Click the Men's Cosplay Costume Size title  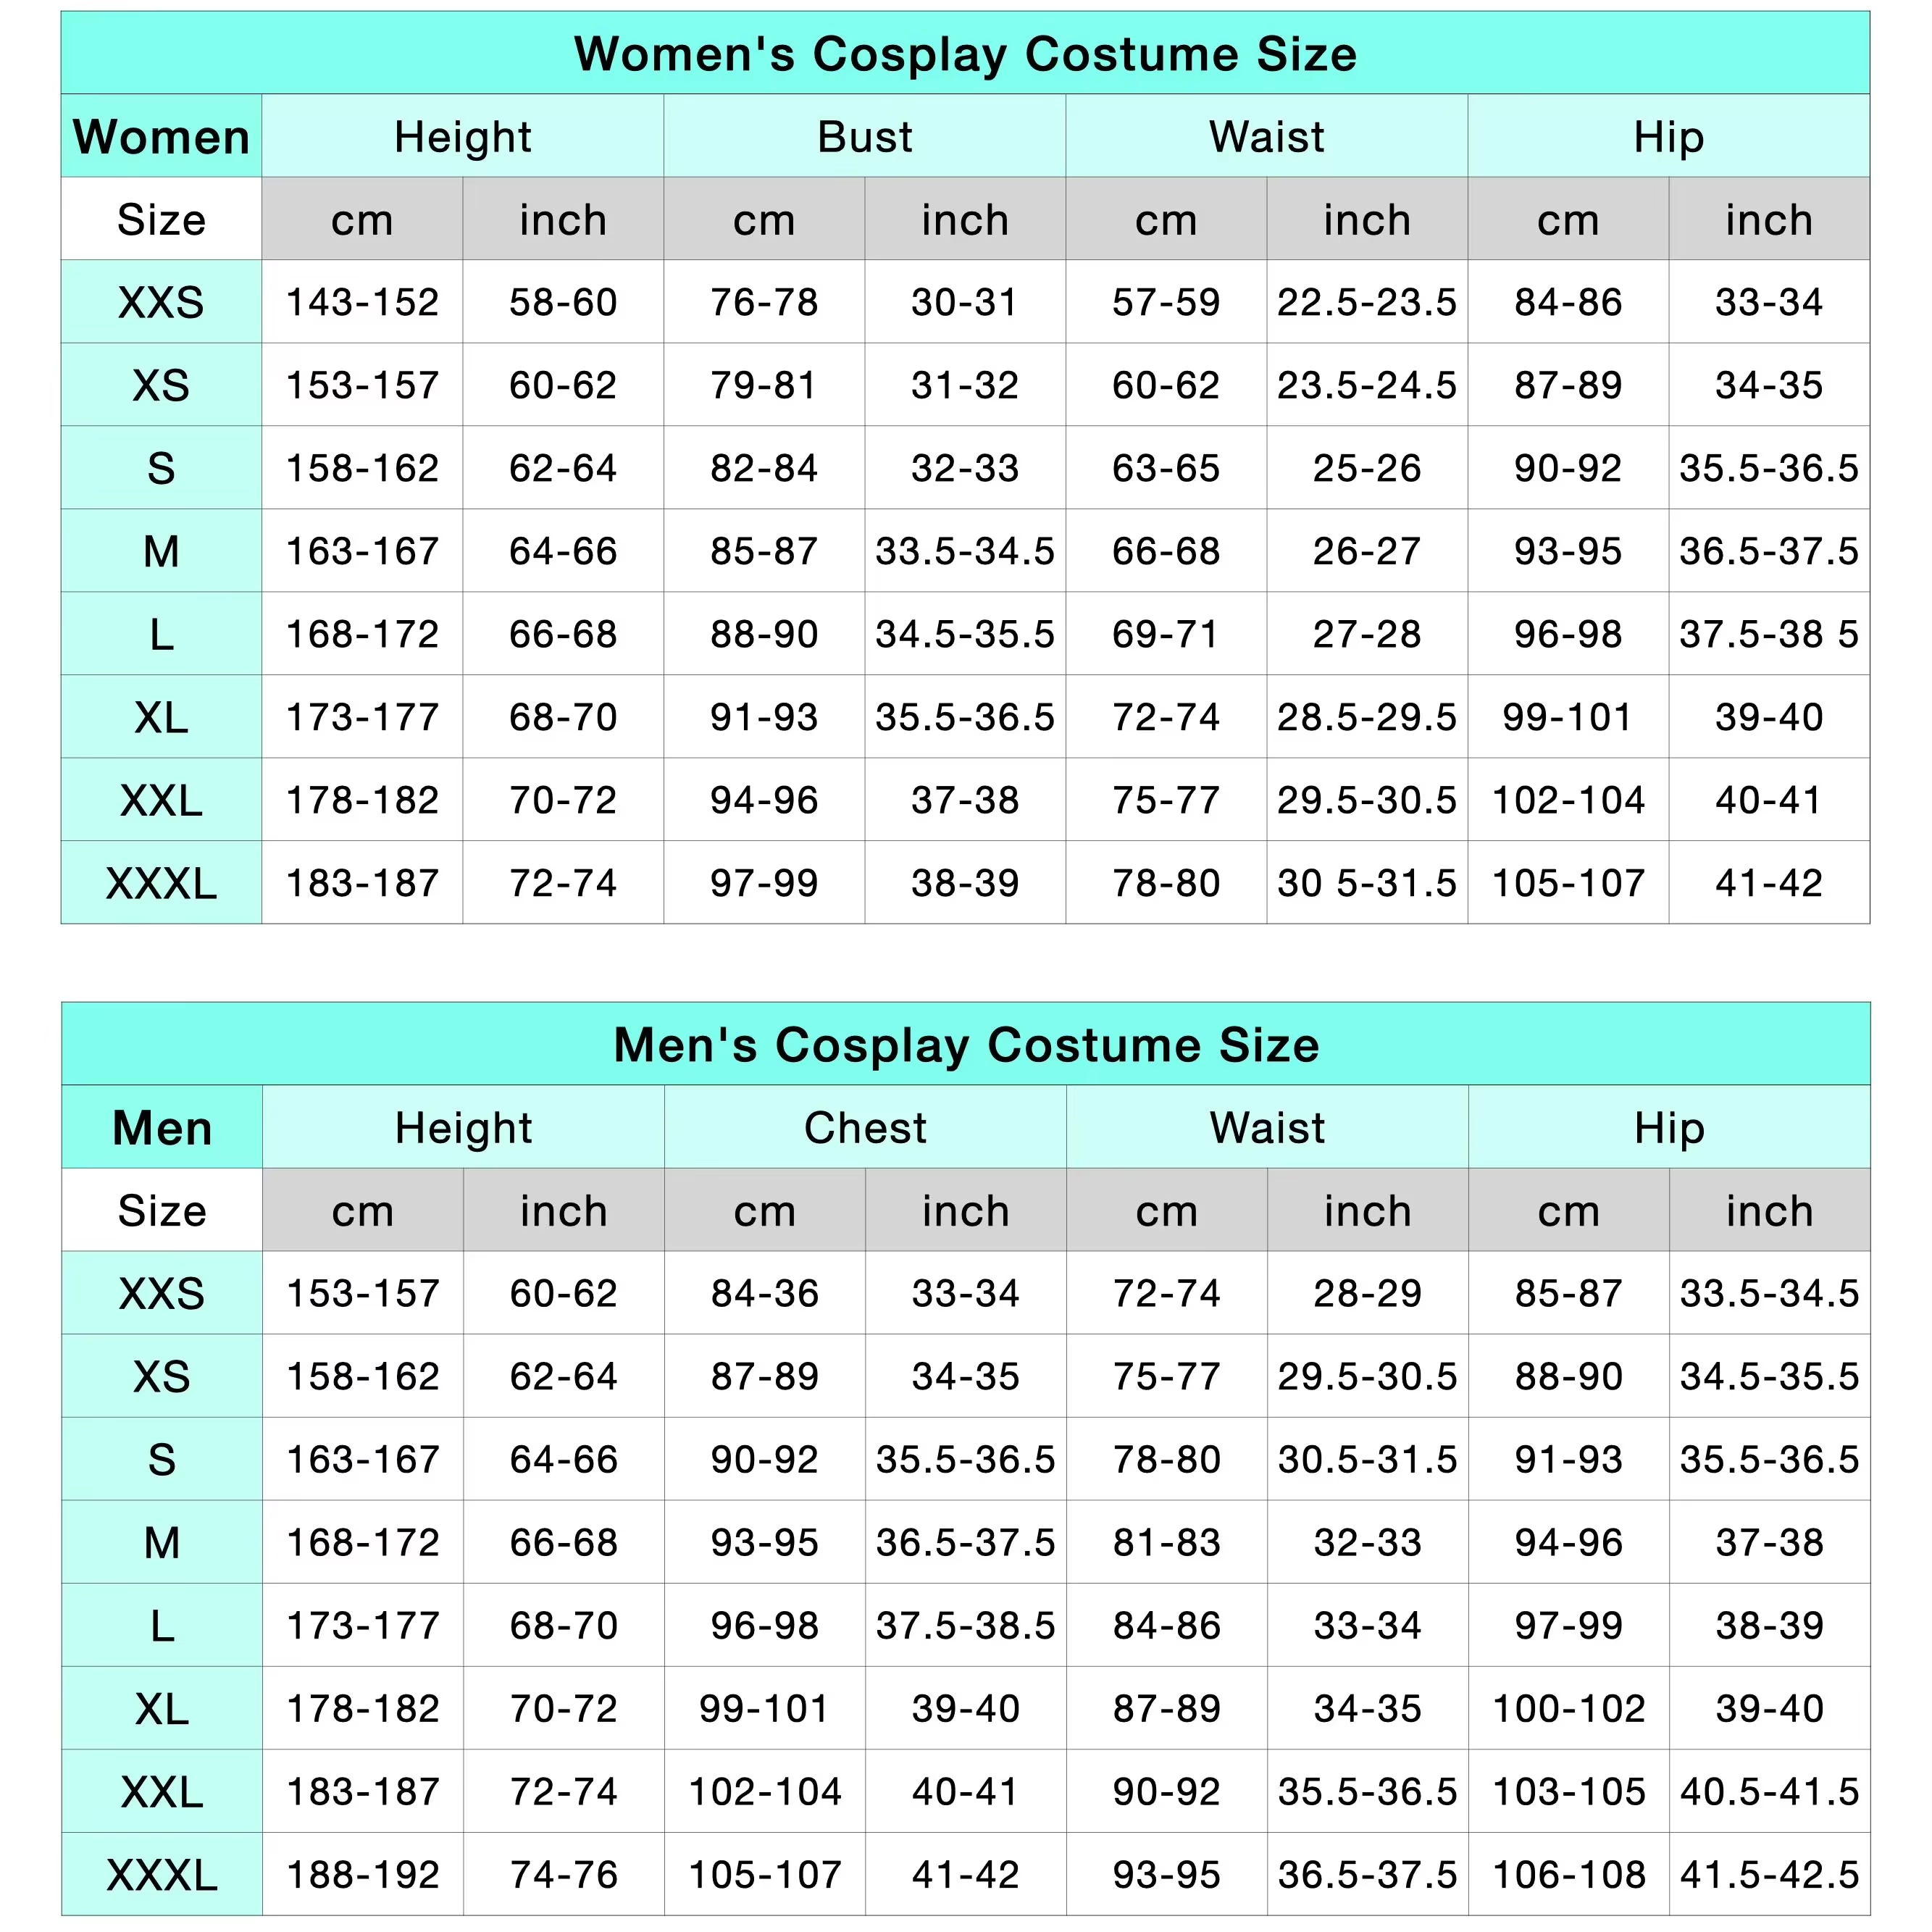point(965,1045)
